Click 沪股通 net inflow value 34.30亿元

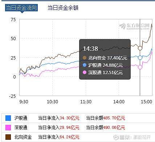tap(69, 118)
